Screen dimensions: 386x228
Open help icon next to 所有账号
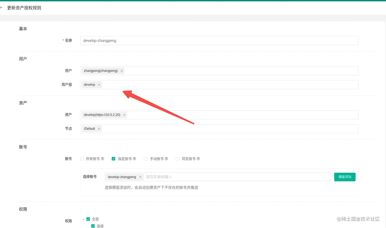point(102,159)
